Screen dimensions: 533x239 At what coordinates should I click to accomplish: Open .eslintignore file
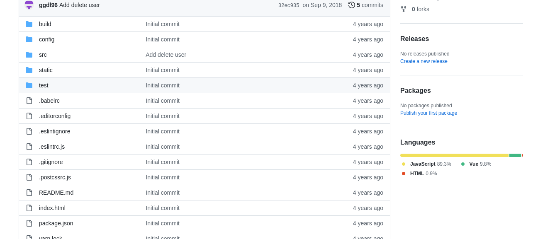tap(55, 131)
